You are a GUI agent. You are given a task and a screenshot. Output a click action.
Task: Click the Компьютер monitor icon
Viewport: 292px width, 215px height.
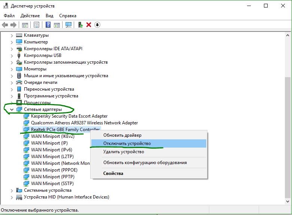(x=19, y=42)
